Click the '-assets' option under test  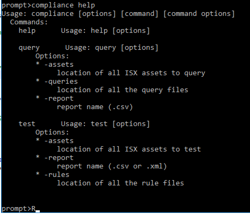point(59,141)
